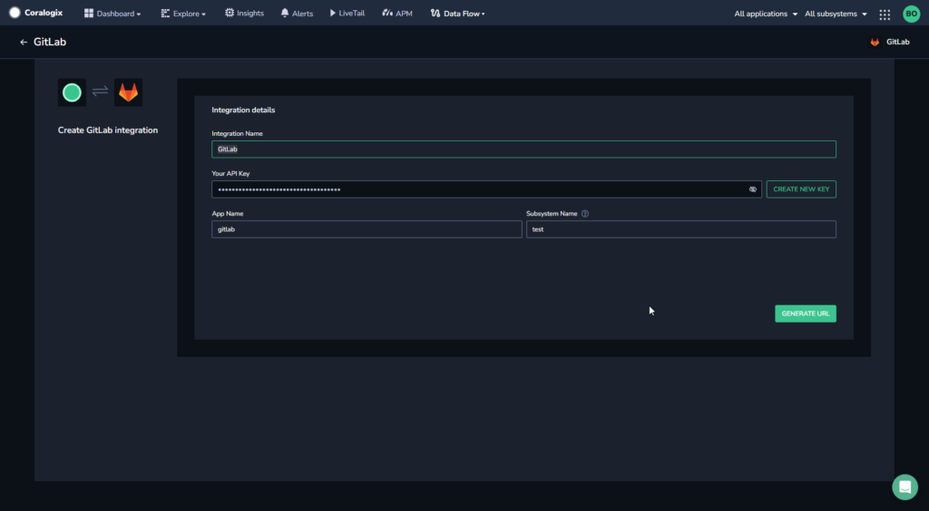Click the Dashboard grid icon
The image size is (929, 511).
pos(89,13)
